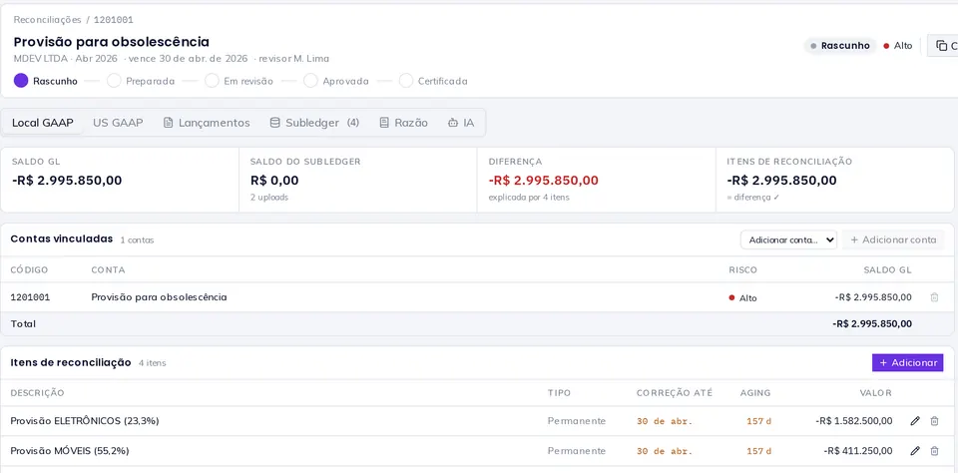The width and height of the screenshot is (958, 473).
Task: Select the Aprovada workflow step
Action: click(336, 81)
